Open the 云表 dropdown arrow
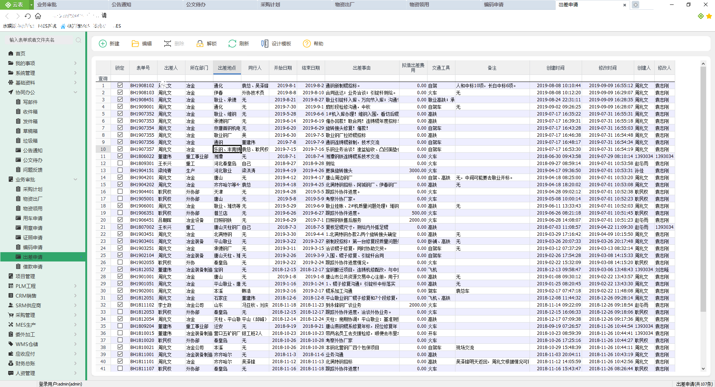This screenshot has height=387, width=715. coord(31,5)
